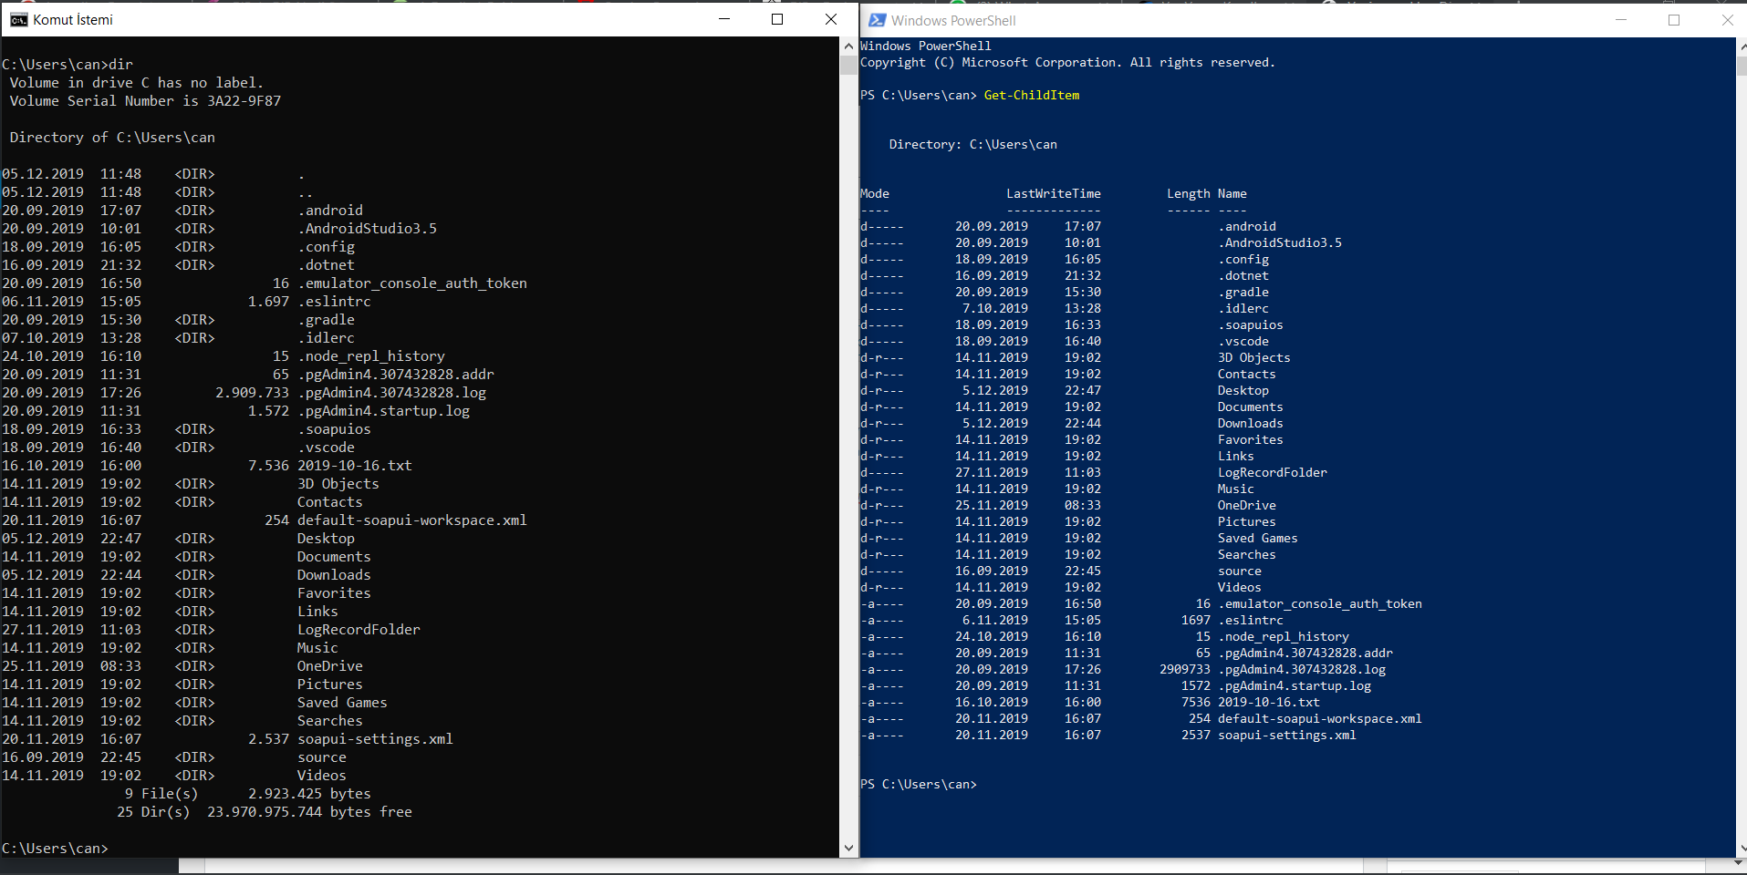The height and width of the screenshot is (875, 1747).
Task: Click .pgAdmin4.startup.log in Command Prompt listing
Action: 383,411
